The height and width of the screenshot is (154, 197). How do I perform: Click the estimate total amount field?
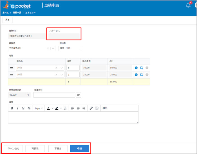point(19,95)
